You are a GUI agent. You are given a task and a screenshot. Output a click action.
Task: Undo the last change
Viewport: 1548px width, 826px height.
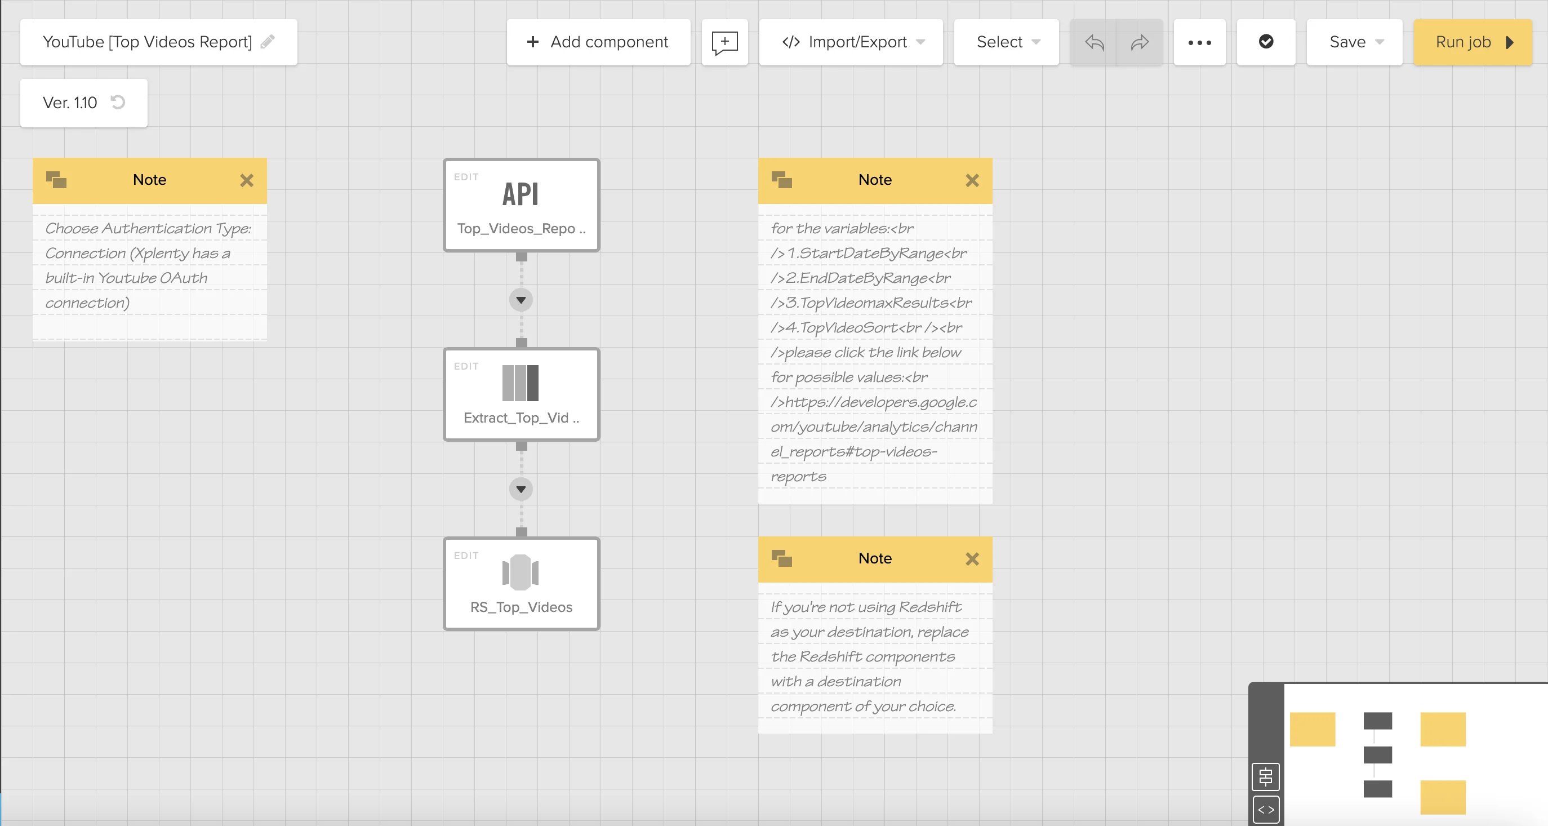[x=1094, y=42]
